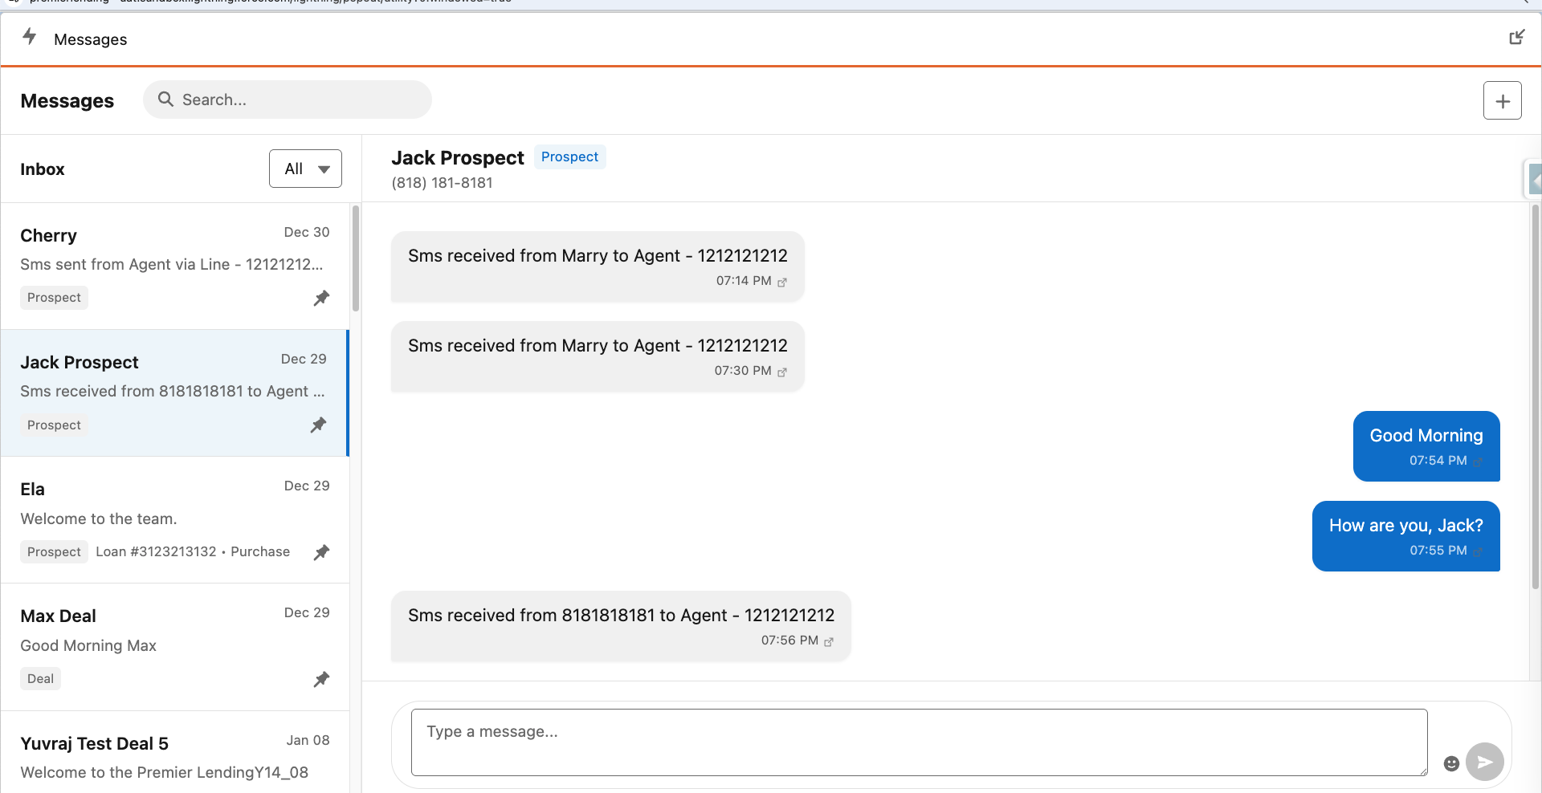Image resolution: width=1542 pixels, height=793 pixels.
Task: Toggle pin on Ela conversation
Action: (321, 552)
